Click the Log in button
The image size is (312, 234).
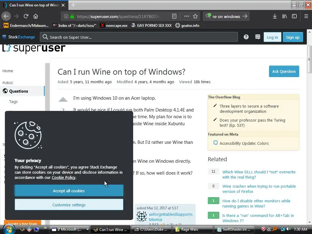point(272,37)
